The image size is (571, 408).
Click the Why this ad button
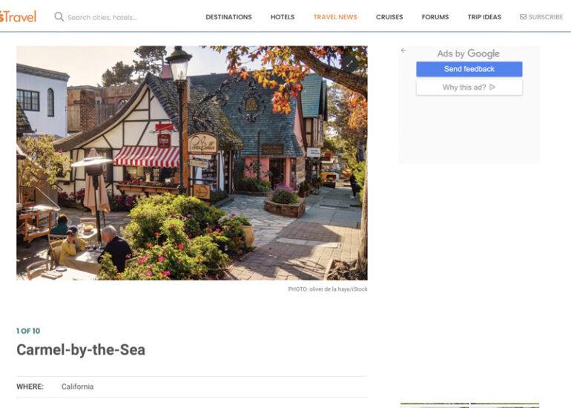469,88
